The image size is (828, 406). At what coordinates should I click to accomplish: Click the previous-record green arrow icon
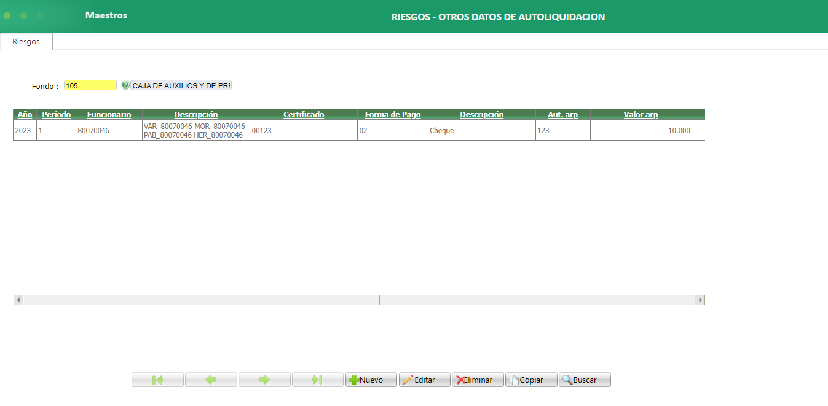click(211, 380)
